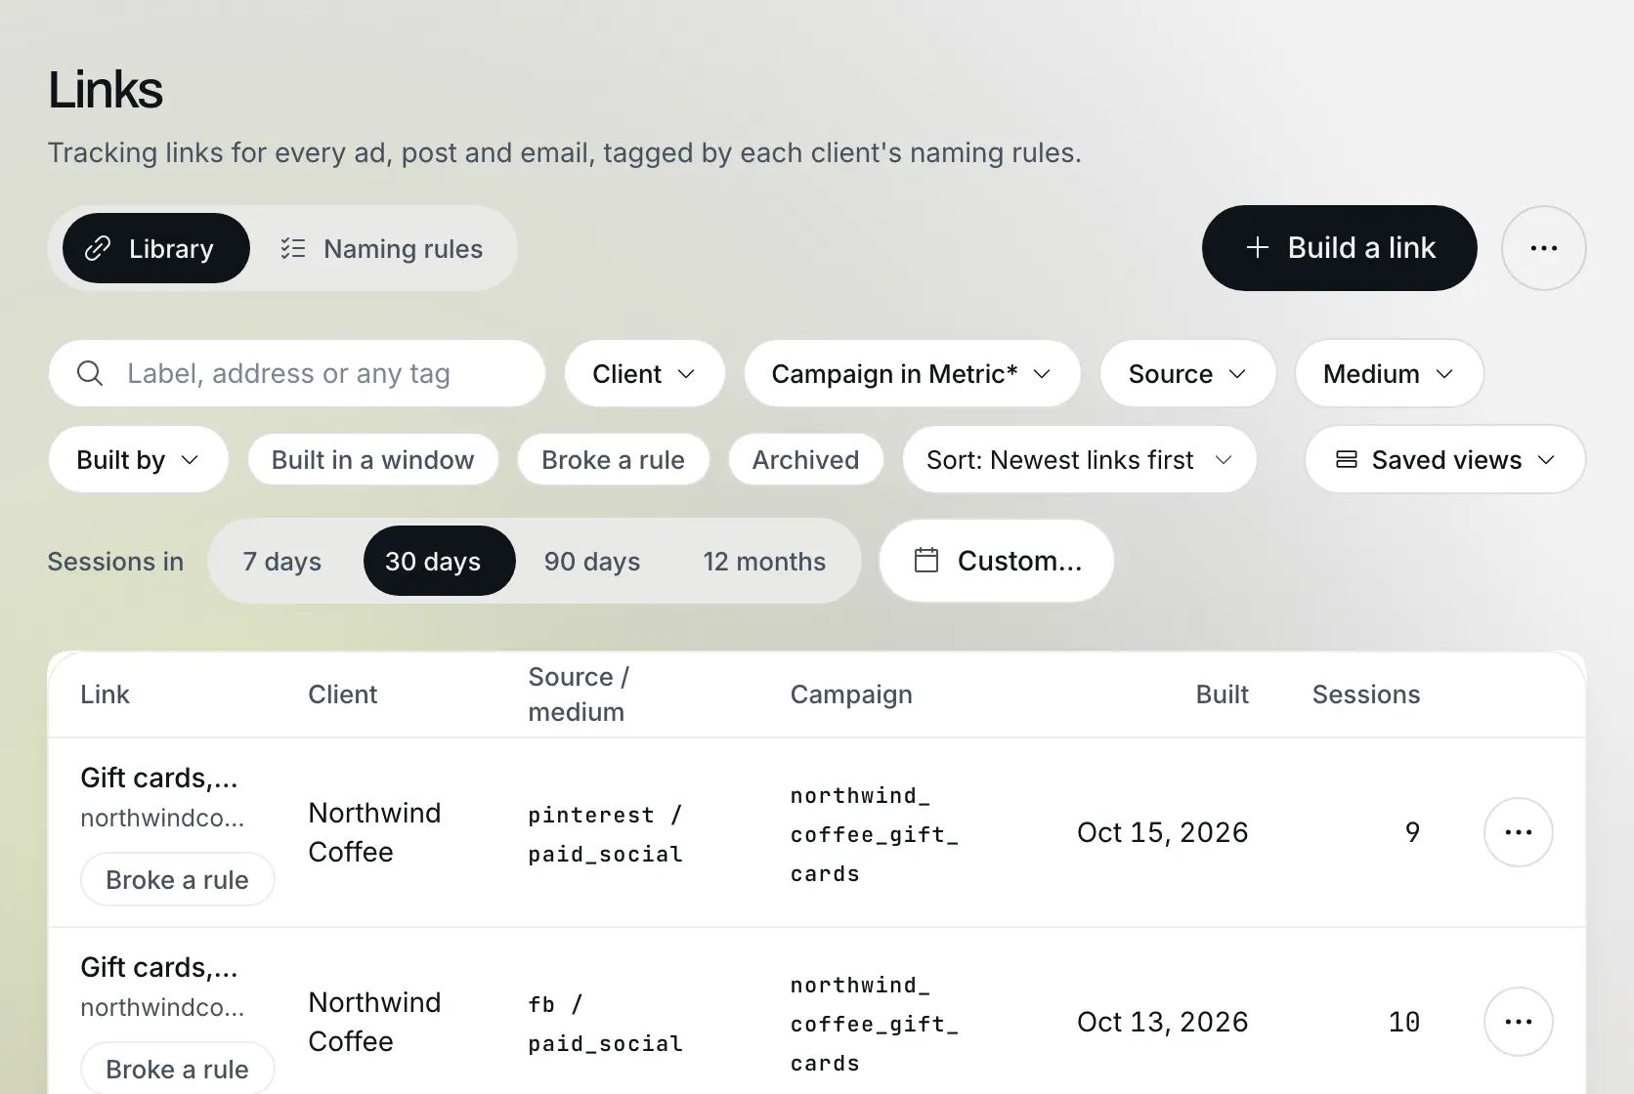Open the Campaign in Metric* dropdown

click(912, 373)
